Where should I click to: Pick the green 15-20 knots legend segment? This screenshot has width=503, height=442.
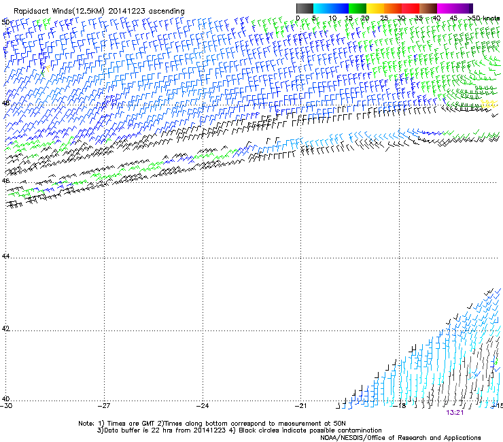point(358,8)
